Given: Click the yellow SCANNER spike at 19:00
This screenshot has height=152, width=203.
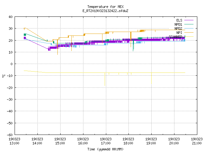Looking at the screenshot, I should 151,78.
